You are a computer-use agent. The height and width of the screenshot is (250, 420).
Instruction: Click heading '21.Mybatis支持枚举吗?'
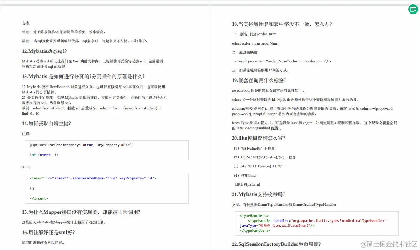point(259,194)
